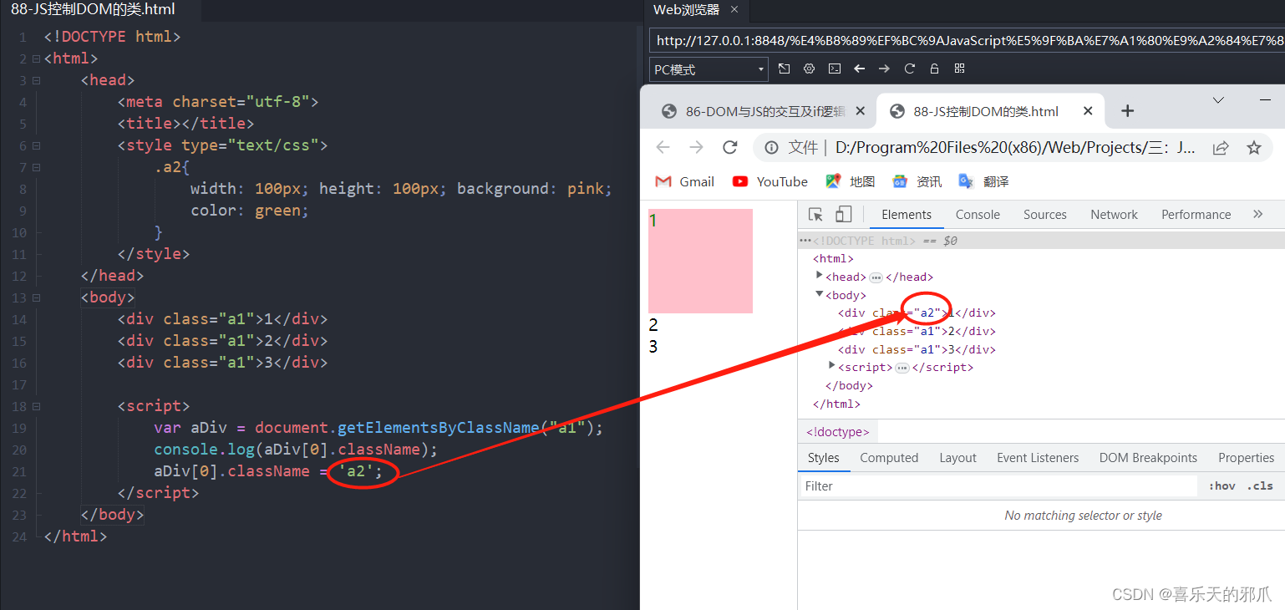
Task: Share this page icon in Chrome address bar
Action: 1221,148
